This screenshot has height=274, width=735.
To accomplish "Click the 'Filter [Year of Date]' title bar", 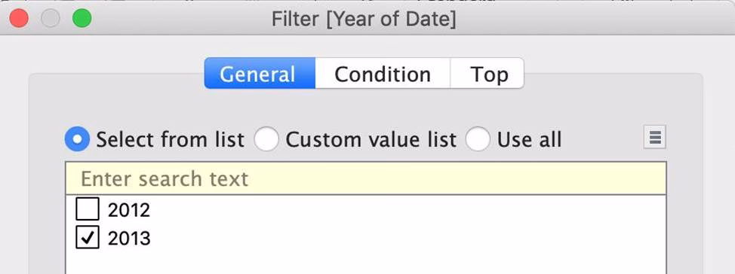I will [363, 19].
